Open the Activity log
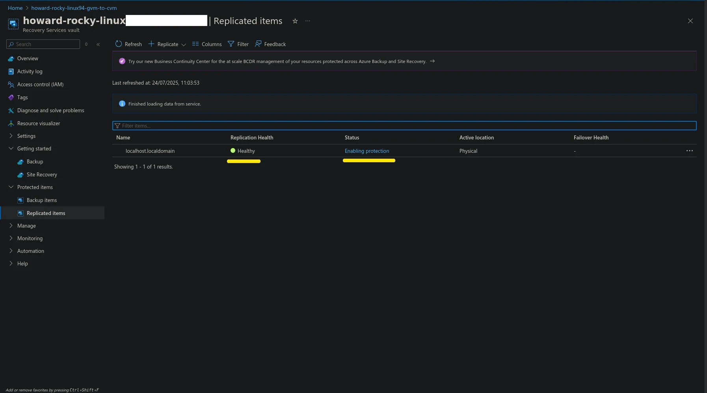The width and height of the screenshot is (707, 393). point(30,71)
